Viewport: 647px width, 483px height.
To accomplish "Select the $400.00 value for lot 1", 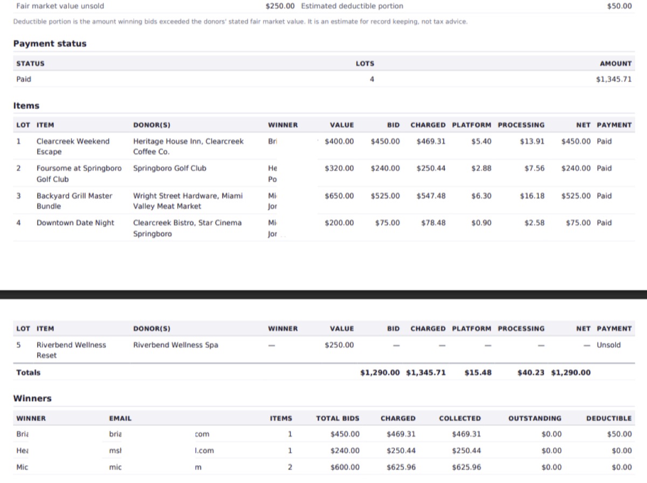I will (x=339, y=141).
